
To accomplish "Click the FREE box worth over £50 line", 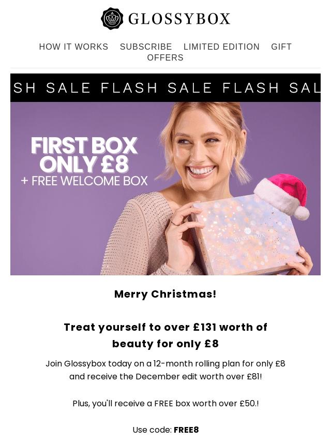I will 165,403.
